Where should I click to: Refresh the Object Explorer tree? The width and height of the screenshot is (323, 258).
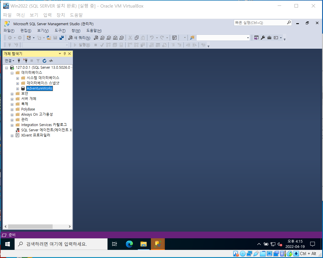pos(44,61)
